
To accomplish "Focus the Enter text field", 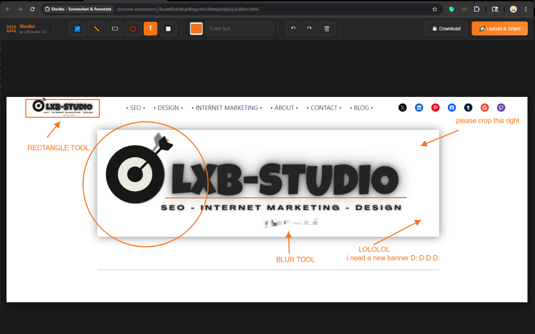I will click(239, 29).
